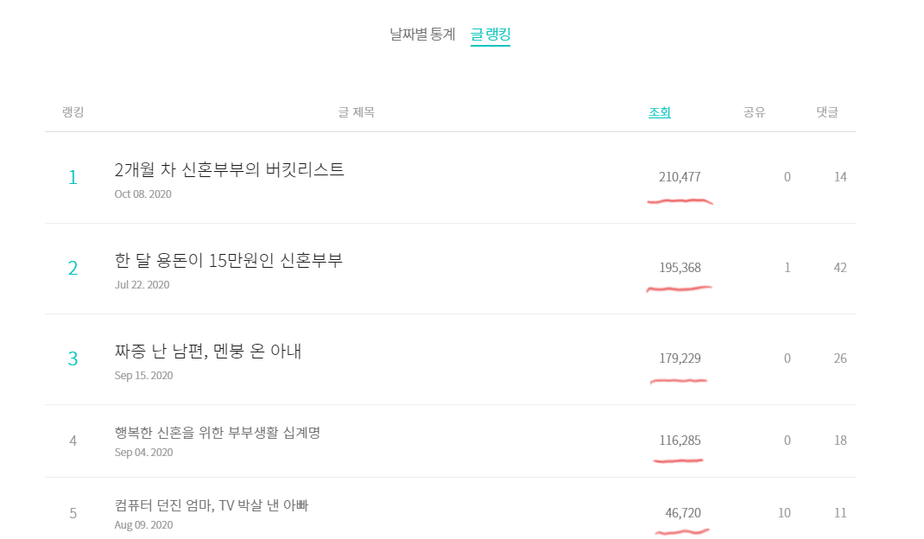Click the 랭킹 column header

point(73,112)
